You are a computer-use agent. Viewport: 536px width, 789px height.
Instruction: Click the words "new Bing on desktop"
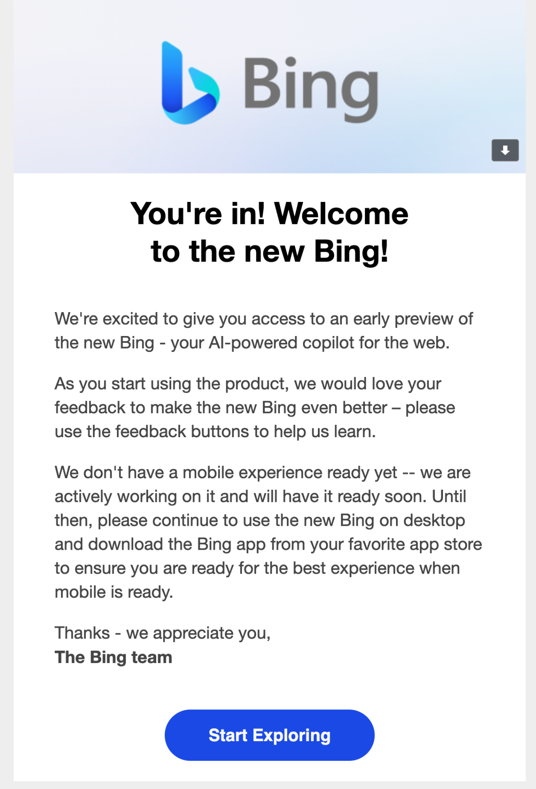384,521
